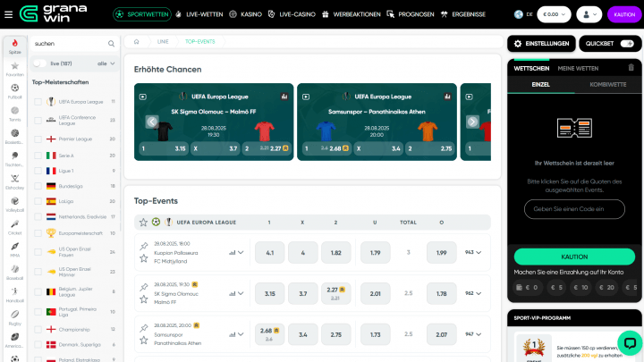Open the Live-Wetten nav item

click(199, 14)
